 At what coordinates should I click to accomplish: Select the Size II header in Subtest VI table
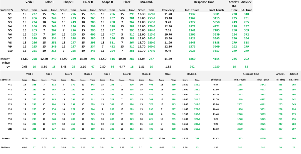click(x=107, y=74)
